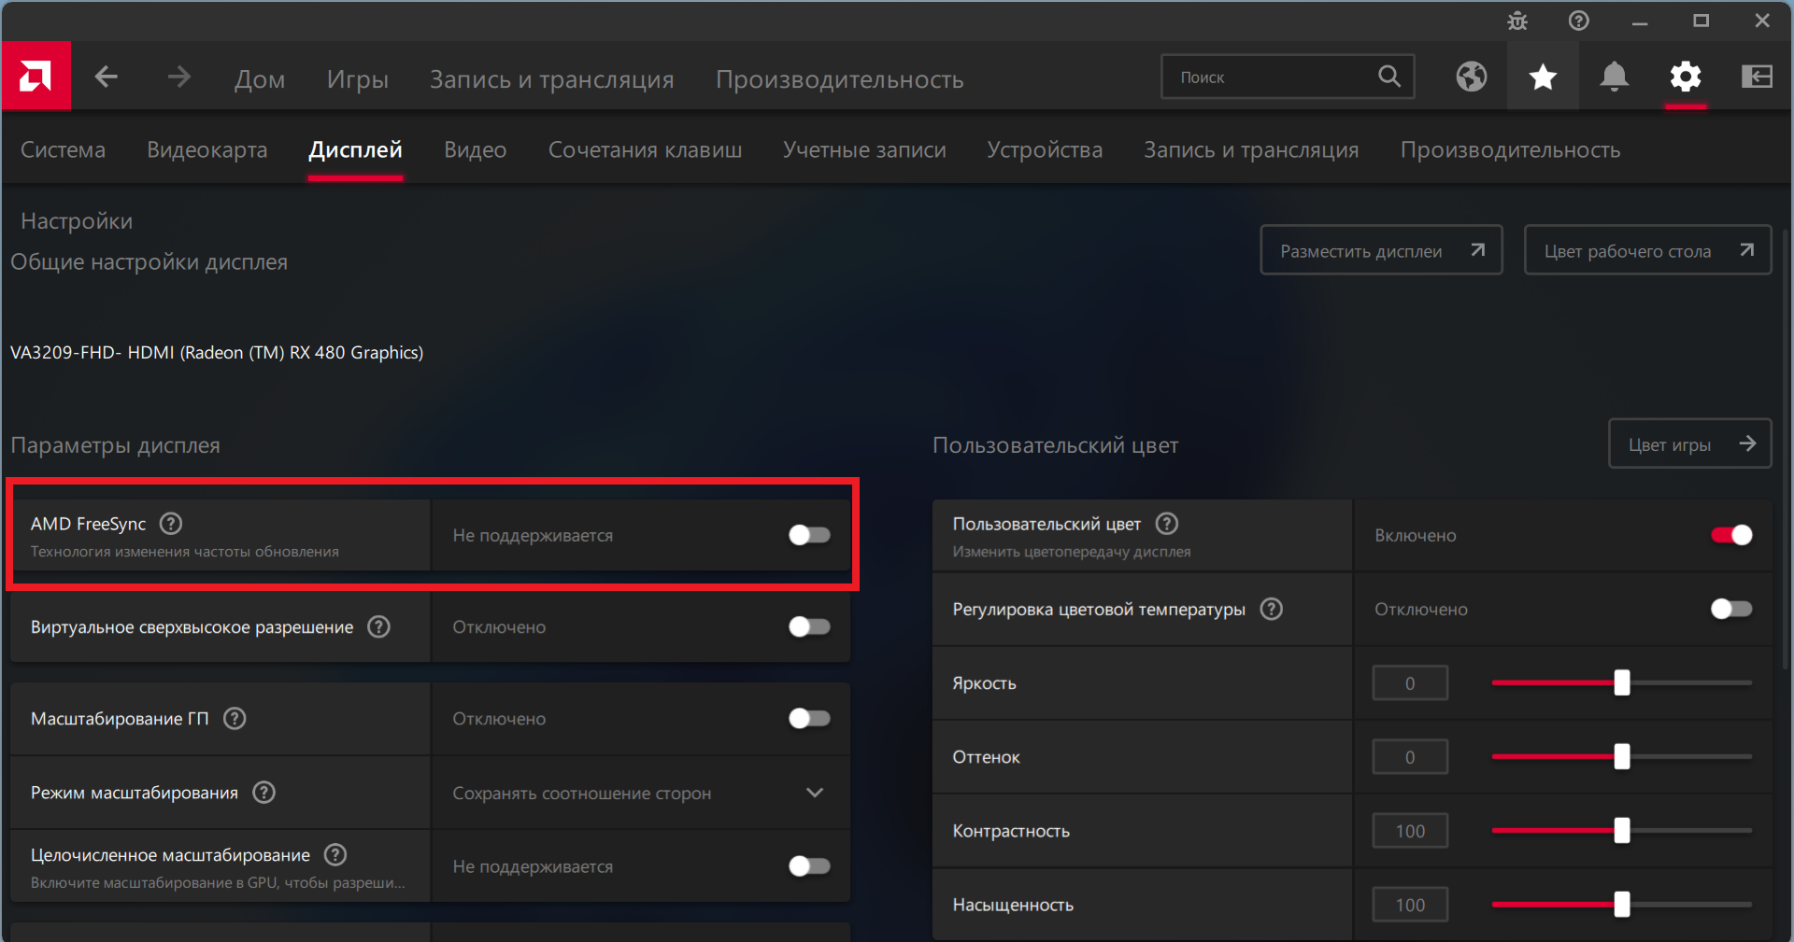Go back with the left arrow
1794x942 pixels.
tap(107, 77)
